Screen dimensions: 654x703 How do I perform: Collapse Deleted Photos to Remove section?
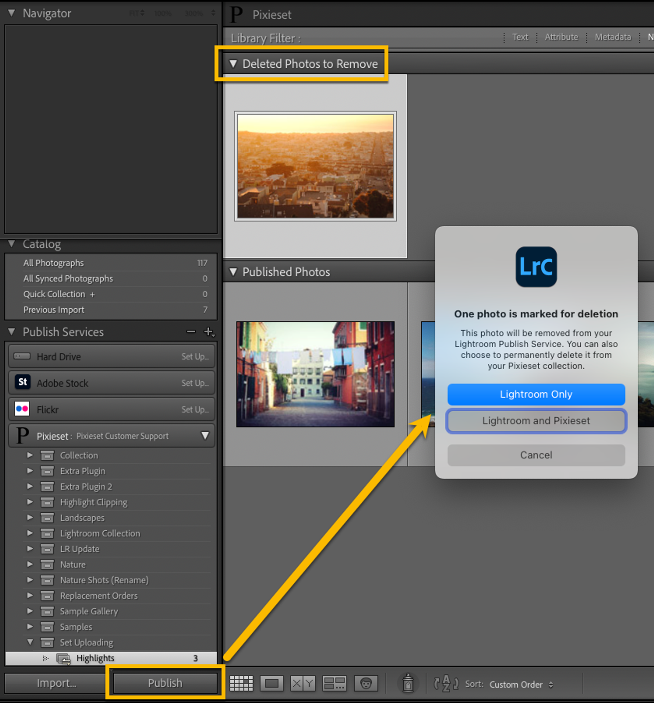[233, 64]
